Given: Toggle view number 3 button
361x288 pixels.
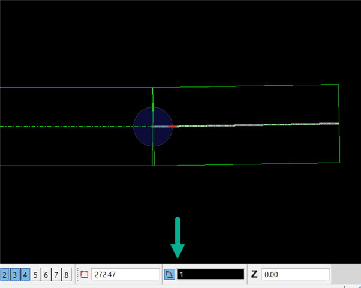Looking at the screenshot, I should 15,275.
